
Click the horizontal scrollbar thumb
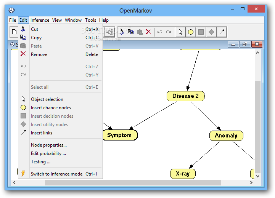(x=133, y=183)
